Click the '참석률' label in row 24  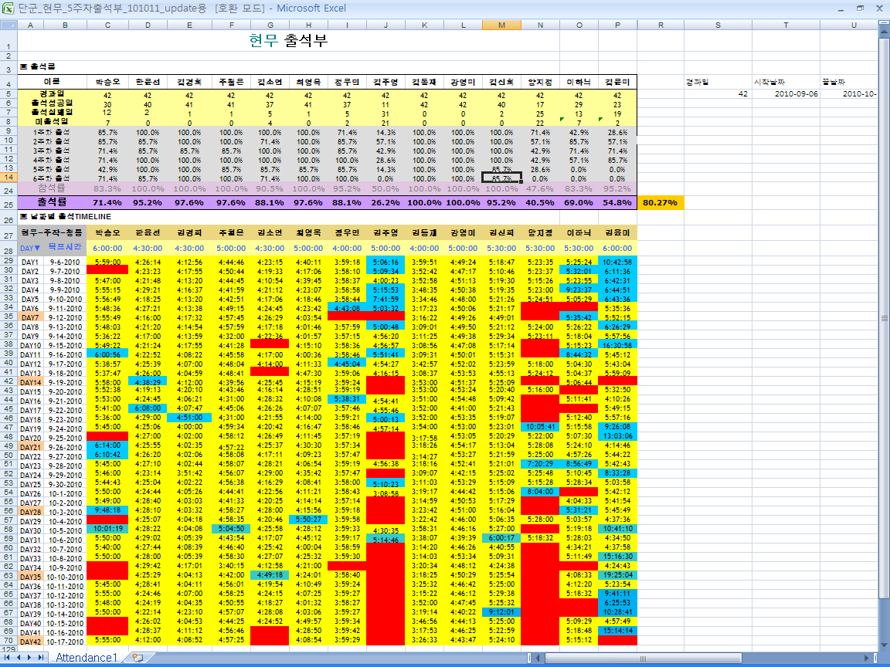point(53,188)
